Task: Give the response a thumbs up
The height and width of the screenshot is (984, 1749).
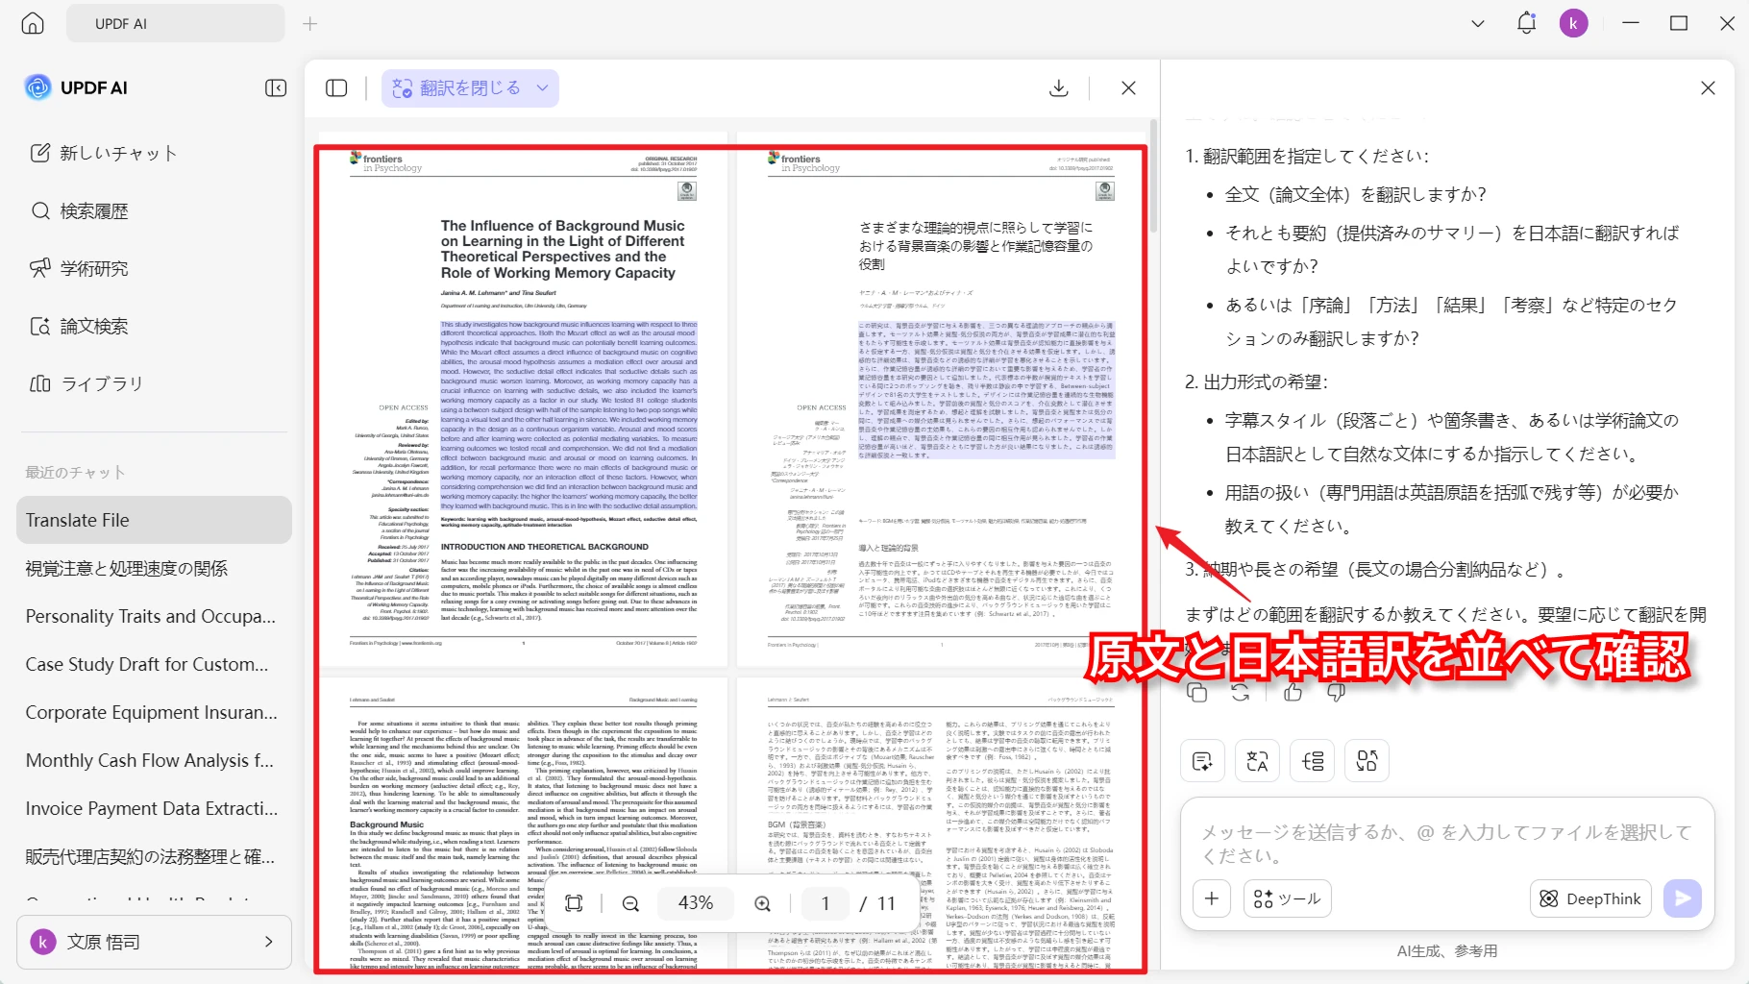Action: click(x=1293, y=692)
